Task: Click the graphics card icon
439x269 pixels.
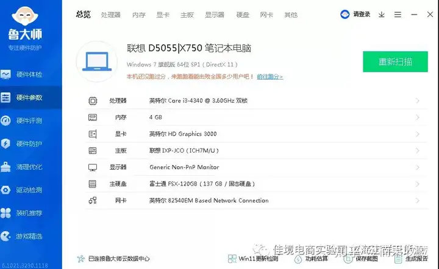Action: click(x=93, y=134)
